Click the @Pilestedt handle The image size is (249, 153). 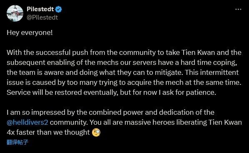click(x=42, y=17)
